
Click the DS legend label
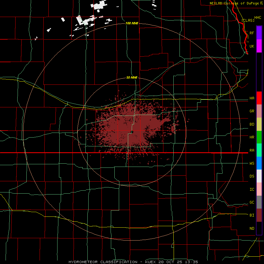tap(252, 176)
